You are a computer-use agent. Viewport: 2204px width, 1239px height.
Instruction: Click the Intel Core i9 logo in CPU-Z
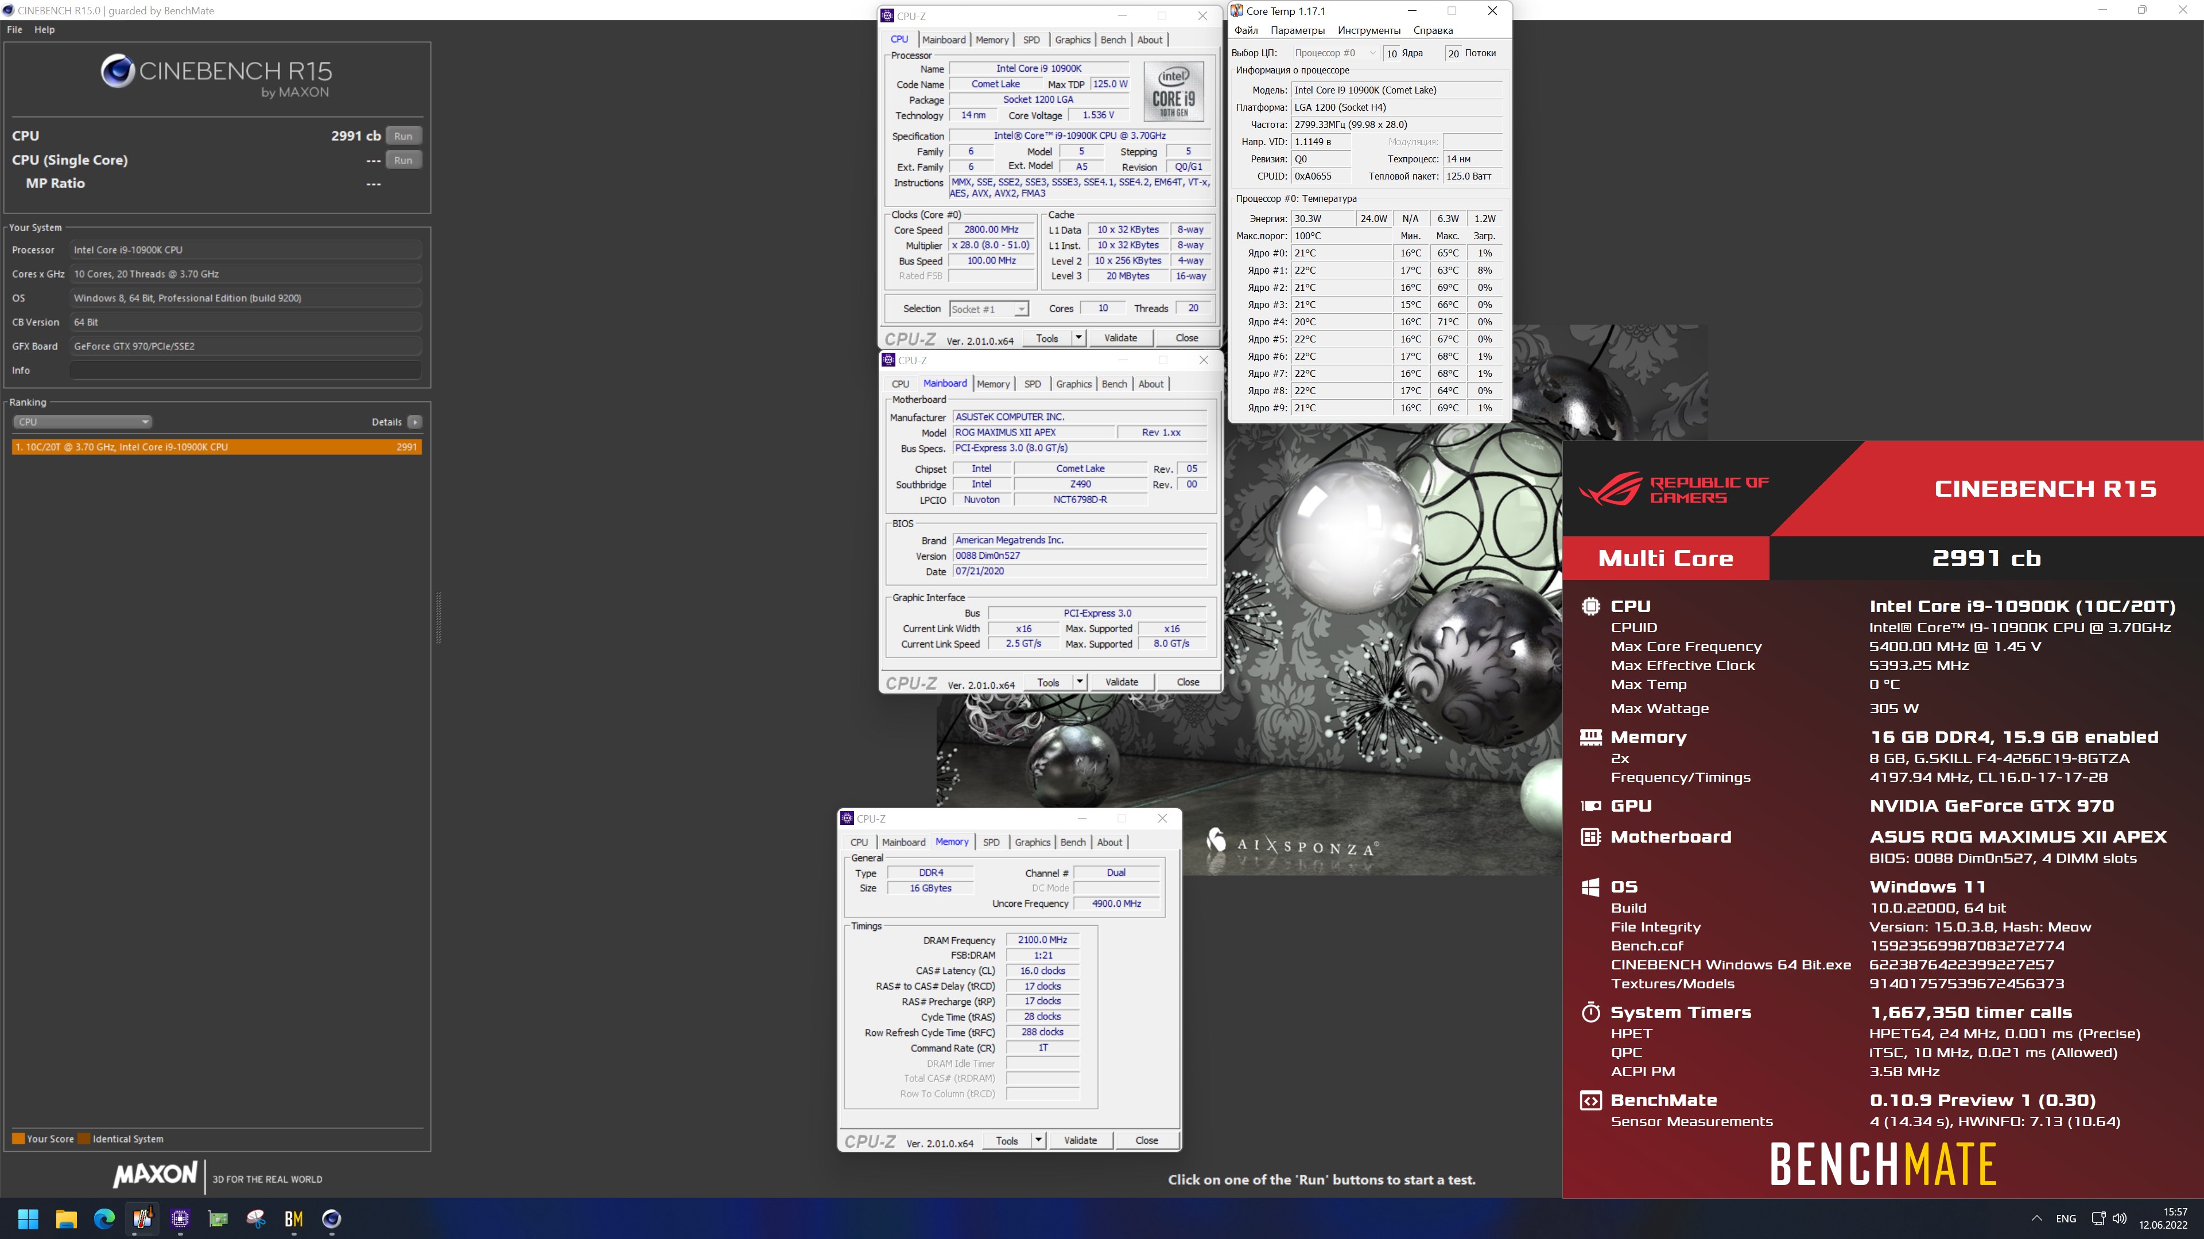(1174, 92)
